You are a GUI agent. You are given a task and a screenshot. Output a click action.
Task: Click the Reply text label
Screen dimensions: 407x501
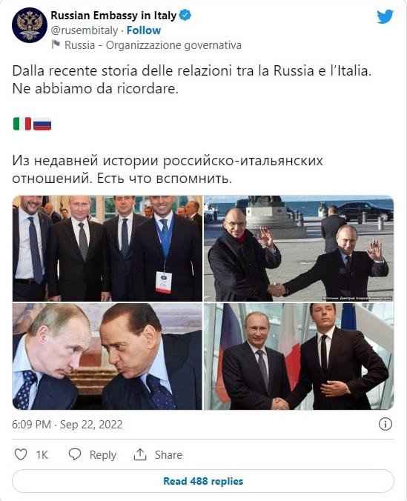[x=102, y=454]
